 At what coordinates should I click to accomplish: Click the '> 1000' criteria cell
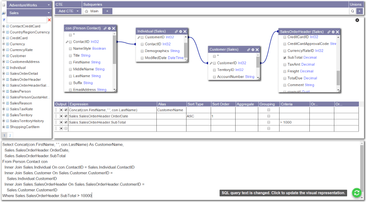[295, 122]
